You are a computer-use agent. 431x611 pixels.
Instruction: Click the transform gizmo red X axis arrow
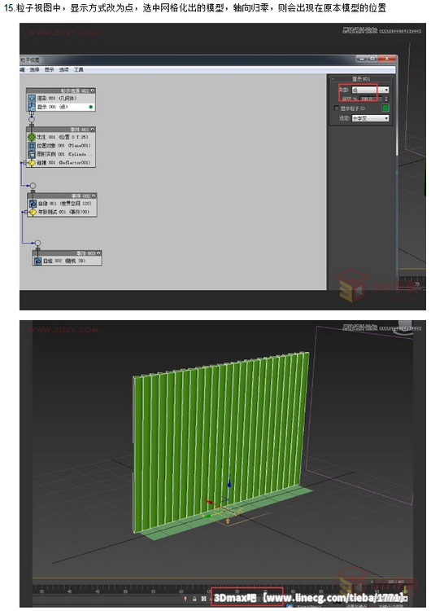click(209, 502)
